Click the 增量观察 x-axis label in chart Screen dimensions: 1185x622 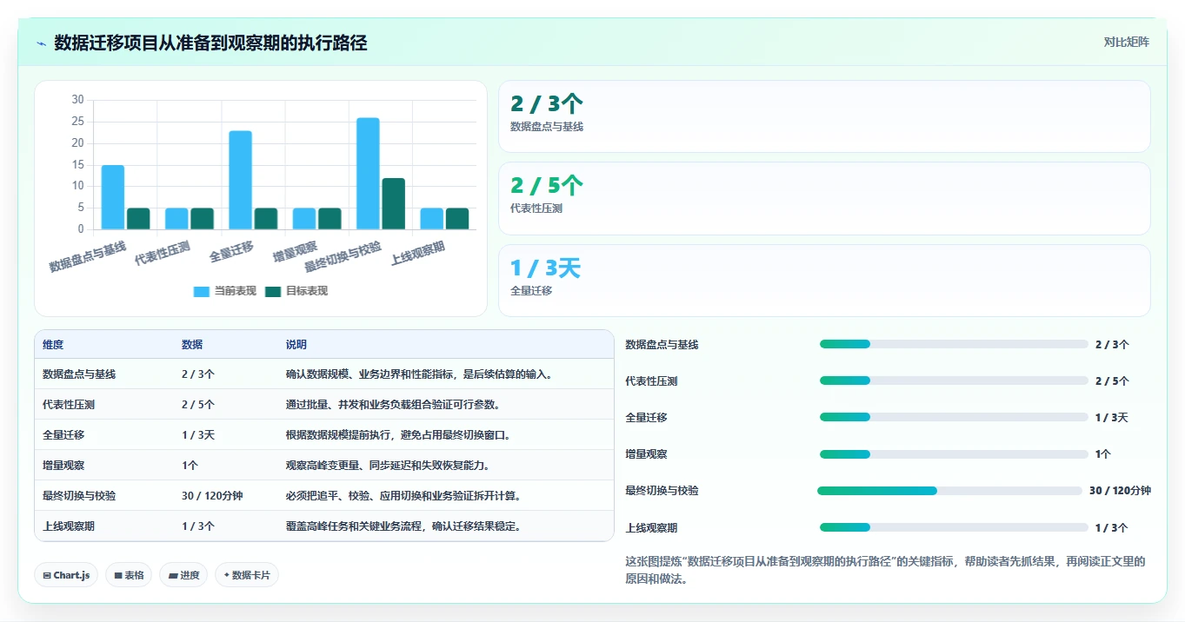[295, 253]
